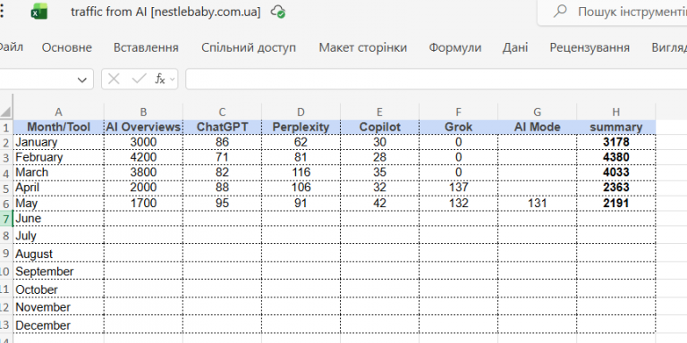Click the cloud saved status icon
Viewport: 687px width, 343px height.
click(278, 12)
